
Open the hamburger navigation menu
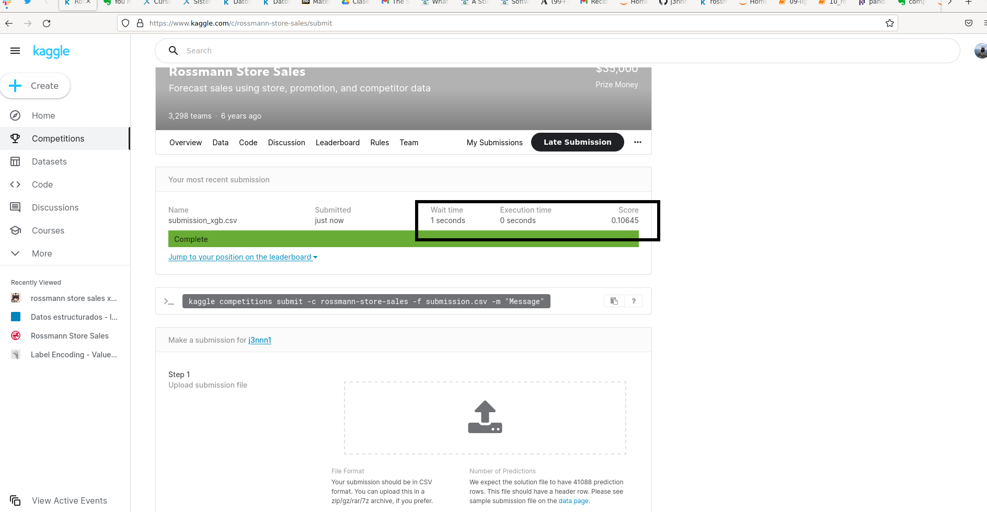(15, 51)
